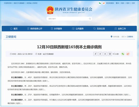The image size is (139, 107).
Task: Open the 陕西省人民政府 link
Action: [x=32, y=3]
